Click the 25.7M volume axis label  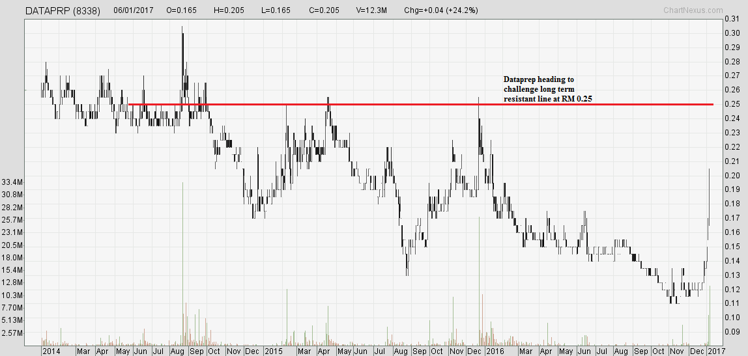click(12, 220)
